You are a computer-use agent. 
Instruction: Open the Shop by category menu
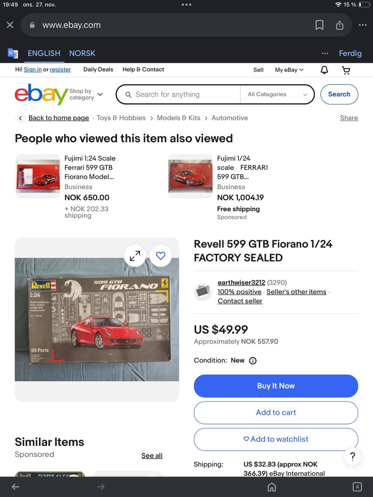(86, 94)
